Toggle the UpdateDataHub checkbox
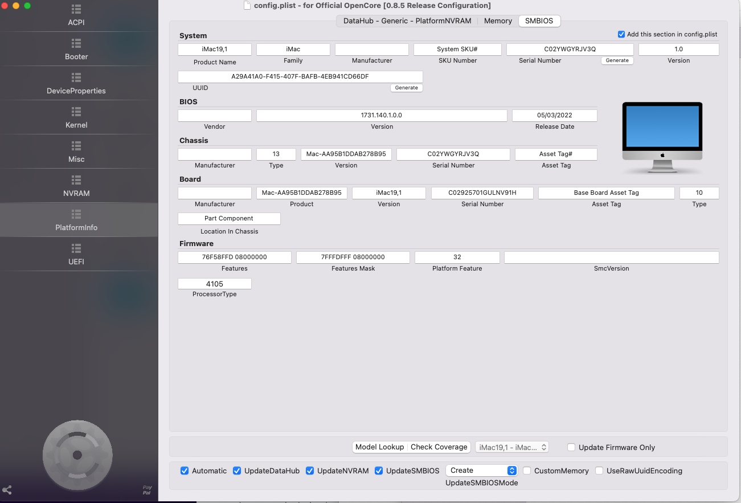The image size is (741, 503). tap(237, 471)
